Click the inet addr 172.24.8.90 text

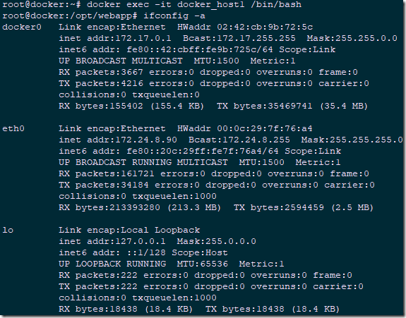118,140
